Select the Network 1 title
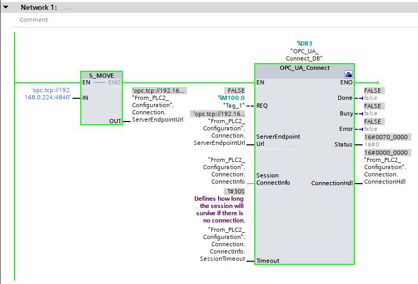Viewport: 418px width, 284px height. tap(39, 8)
